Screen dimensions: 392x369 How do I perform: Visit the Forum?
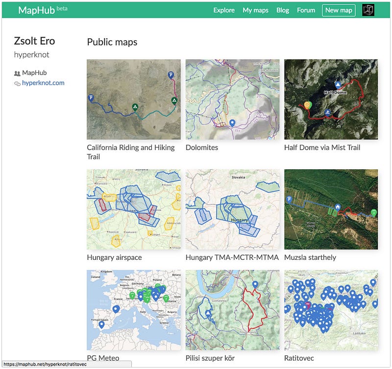point(306,10)
